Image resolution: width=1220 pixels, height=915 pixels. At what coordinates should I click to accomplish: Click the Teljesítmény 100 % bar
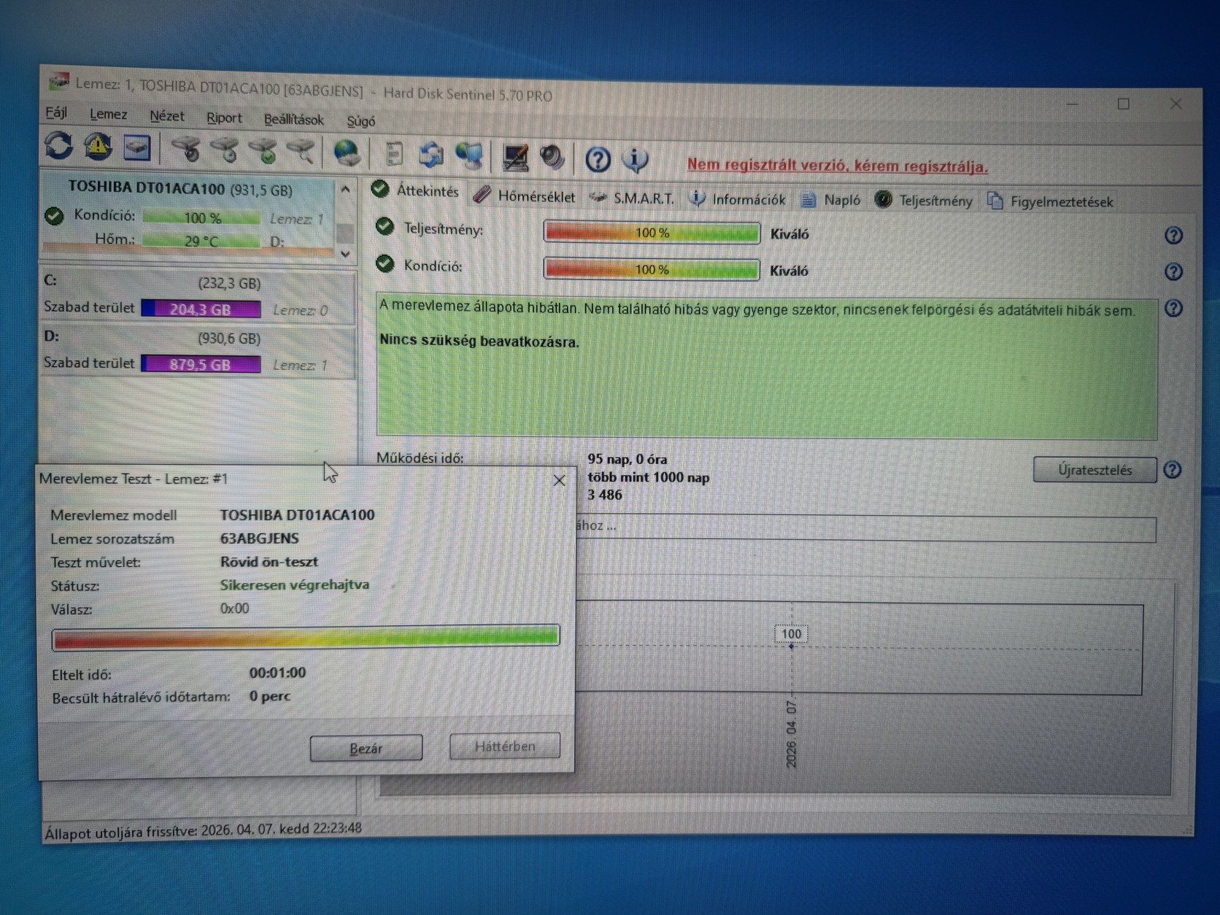coord(652,233)
